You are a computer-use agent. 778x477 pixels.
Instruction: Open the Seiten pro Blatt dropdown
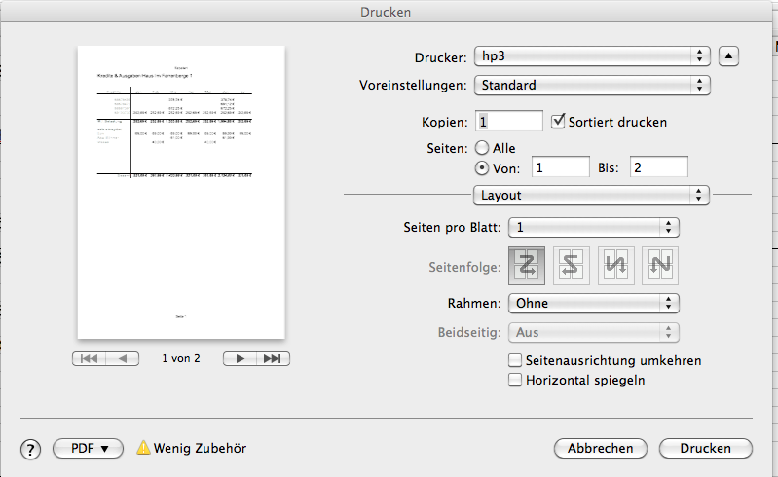594,228
